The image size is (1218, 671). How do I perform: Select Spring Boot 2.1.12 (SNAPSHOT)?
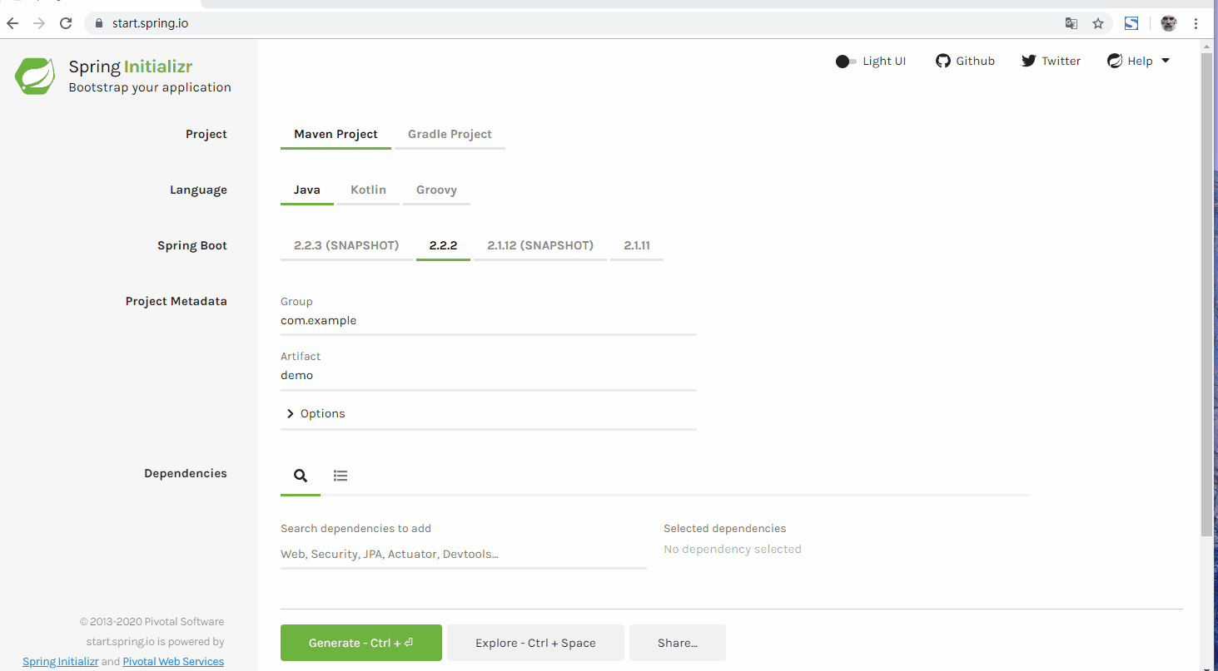coord(540,246)
